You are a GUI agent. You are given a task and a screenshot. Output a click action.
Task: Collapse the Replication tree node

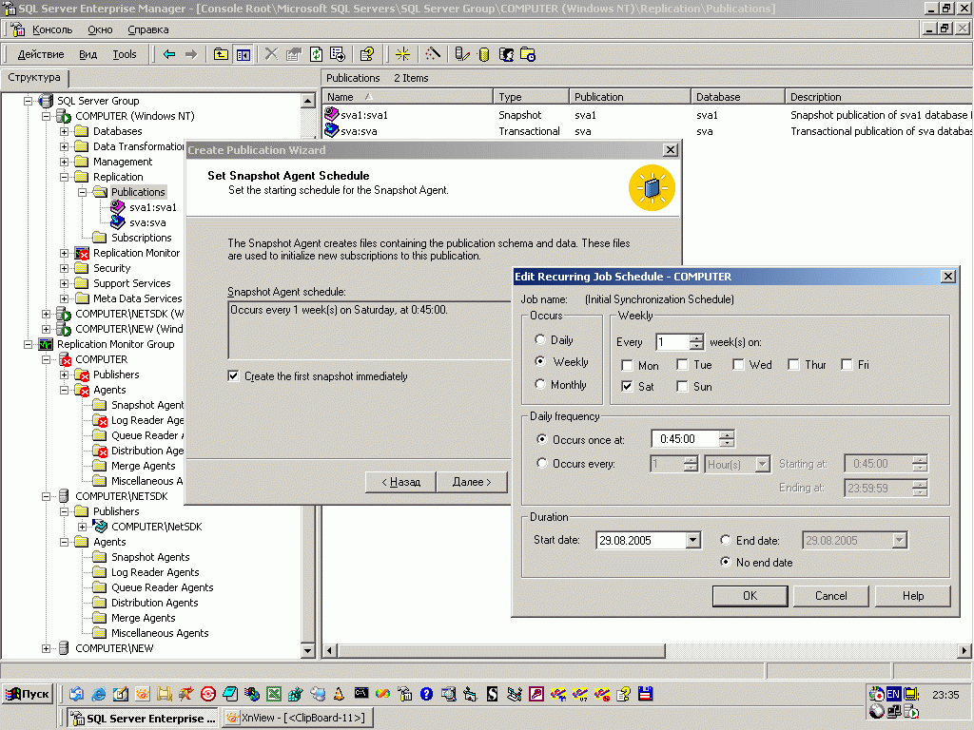click(64, 177)
